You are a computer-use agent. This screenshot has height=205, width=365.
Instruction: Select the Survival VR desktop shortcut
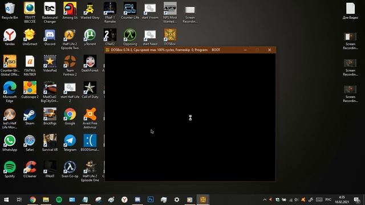[x=50, y=143]
